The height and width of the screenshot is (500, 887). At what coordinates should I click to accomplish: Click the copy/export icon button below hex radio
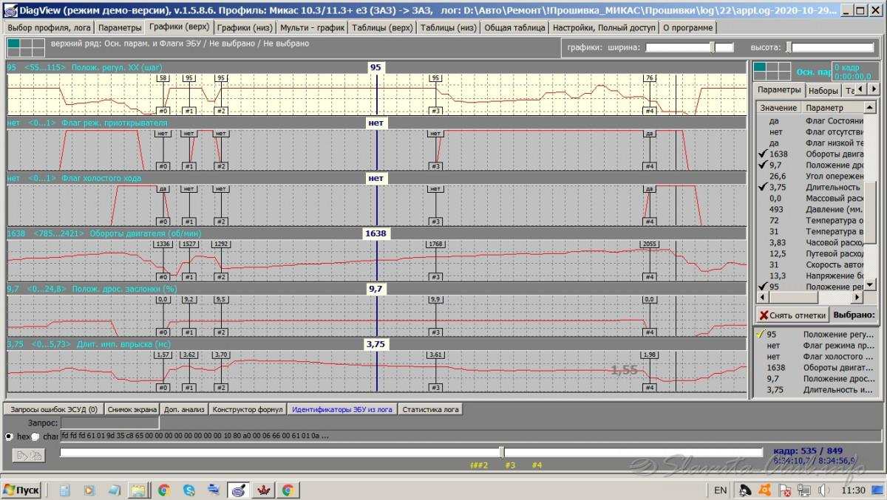28,456
